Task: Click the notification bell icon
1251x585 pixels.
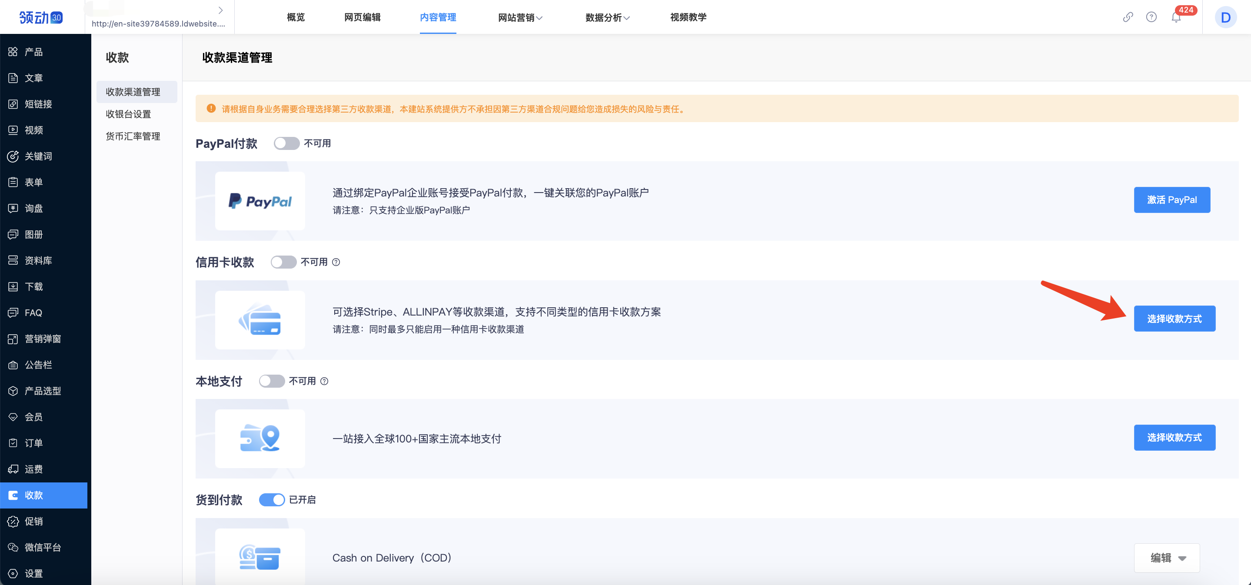Action: [x=1175, y=18]
